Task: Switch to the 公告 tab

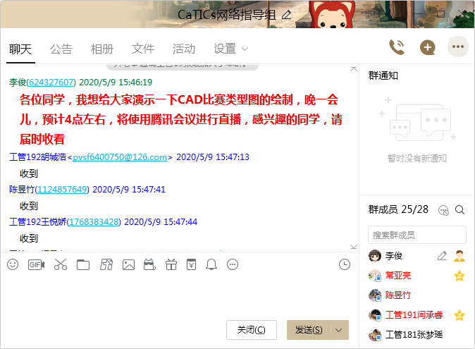Action: click(x=61, y=49)
